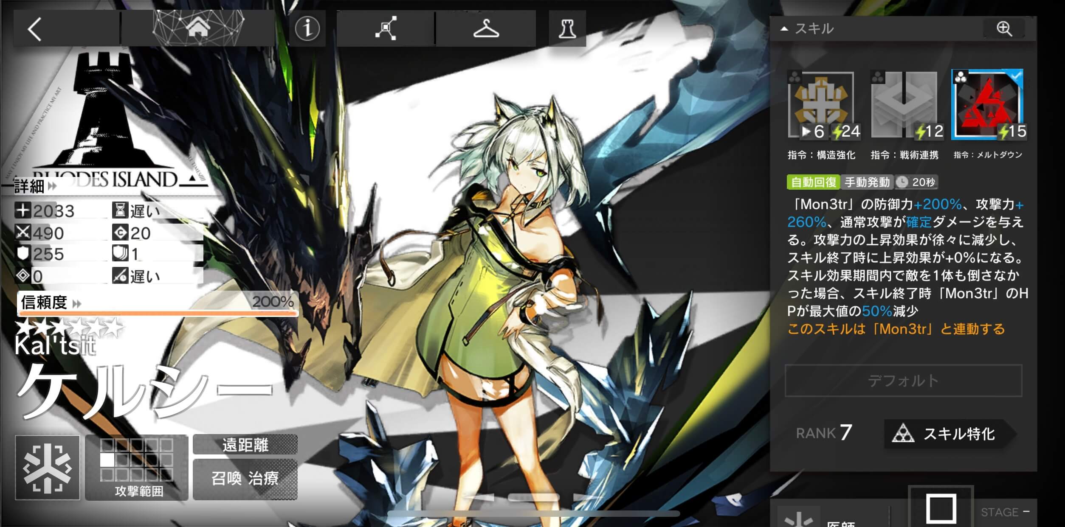The width and height of the screenshot is (1065, 527).
Task: Go back with the left chevron arrow
Action: (x=35, y=29)
